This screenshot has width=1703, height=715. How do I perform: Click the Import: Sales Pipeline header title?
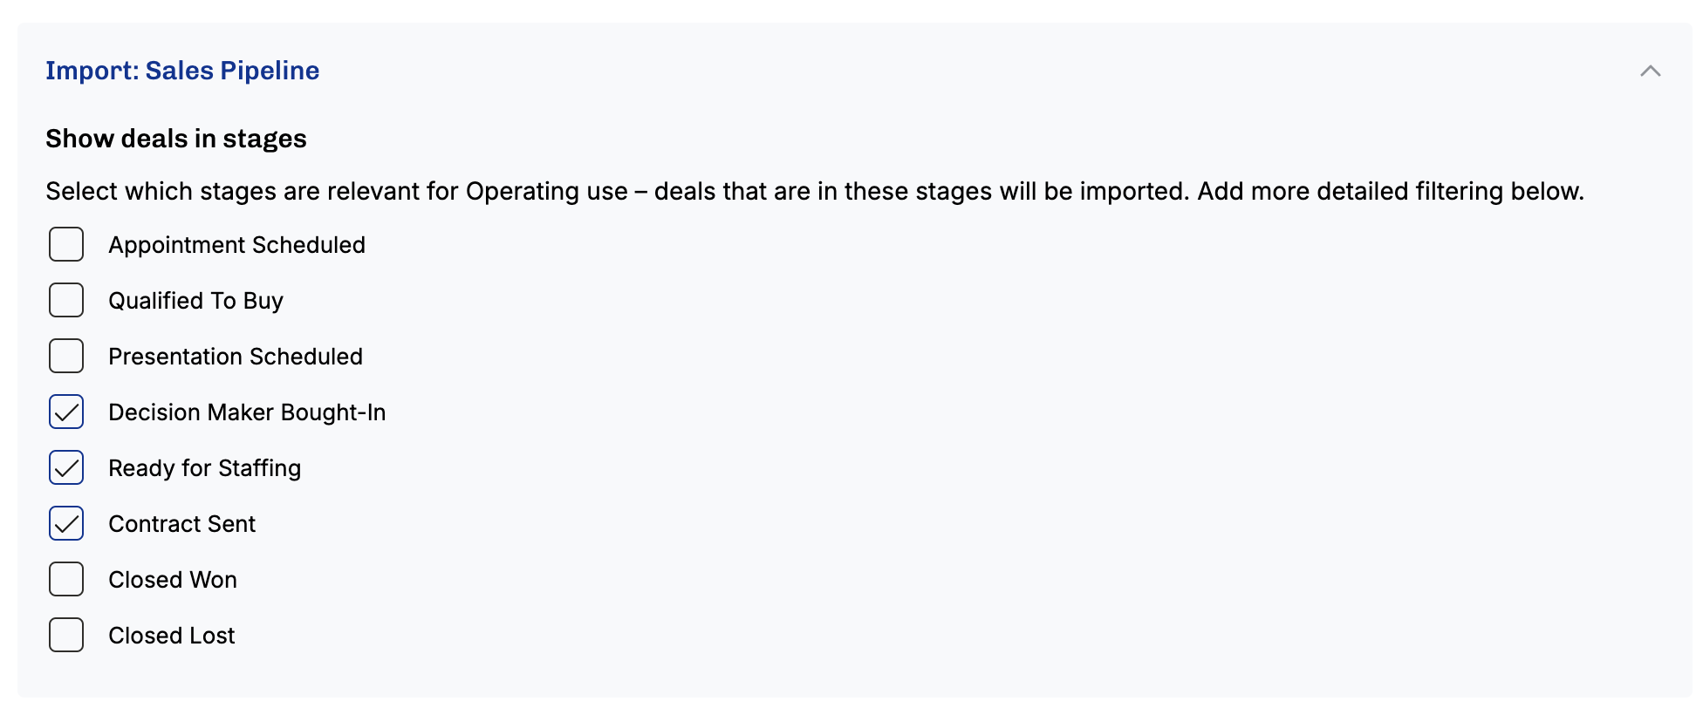point(182,71)
